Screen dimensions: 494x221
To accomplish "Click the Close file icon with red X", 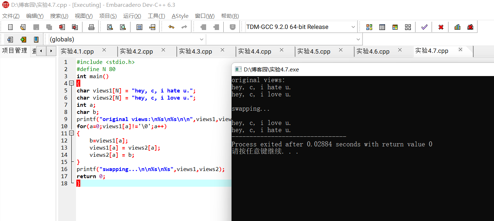I will click(x=62, y=27).
